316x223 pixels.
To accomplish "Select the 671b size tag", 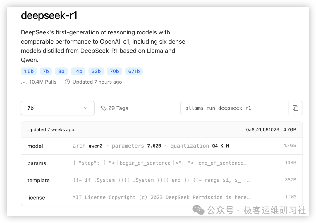I will (134, 71).
